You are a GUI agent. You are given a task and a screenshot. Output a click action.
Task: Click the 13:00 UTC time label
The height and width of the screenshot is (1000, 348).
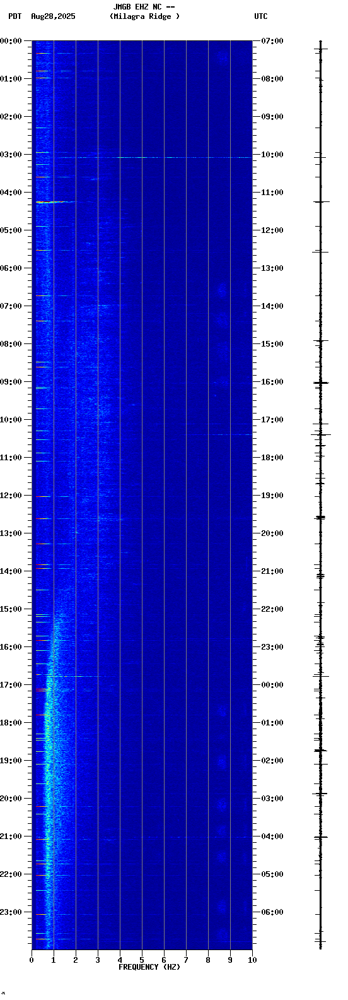(272, 268)
